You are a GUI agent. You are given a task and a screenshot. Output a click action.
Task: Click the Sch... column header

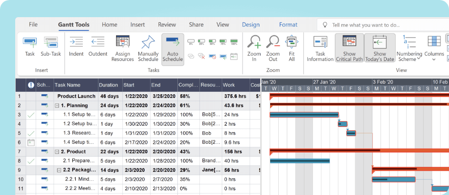[x=44, y=85]
